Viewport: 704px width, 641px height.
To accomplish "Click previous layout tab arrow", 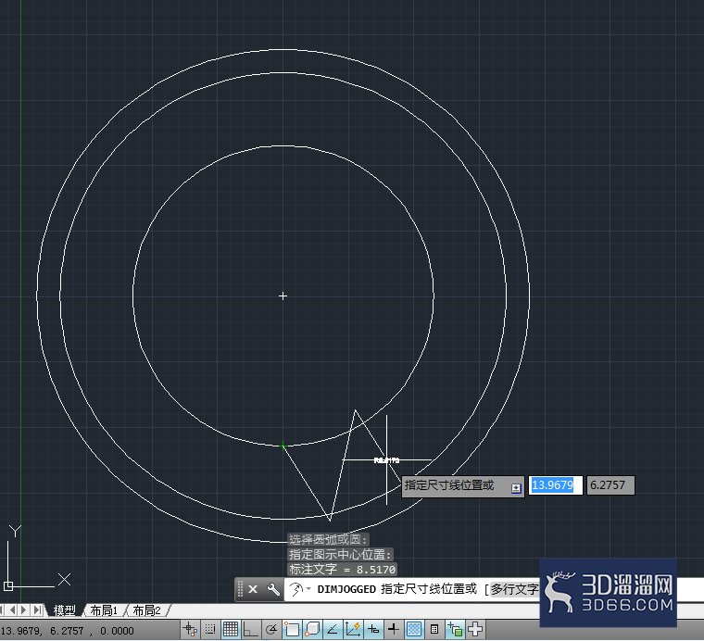I will pyautogui.click(x=13, y=610).
